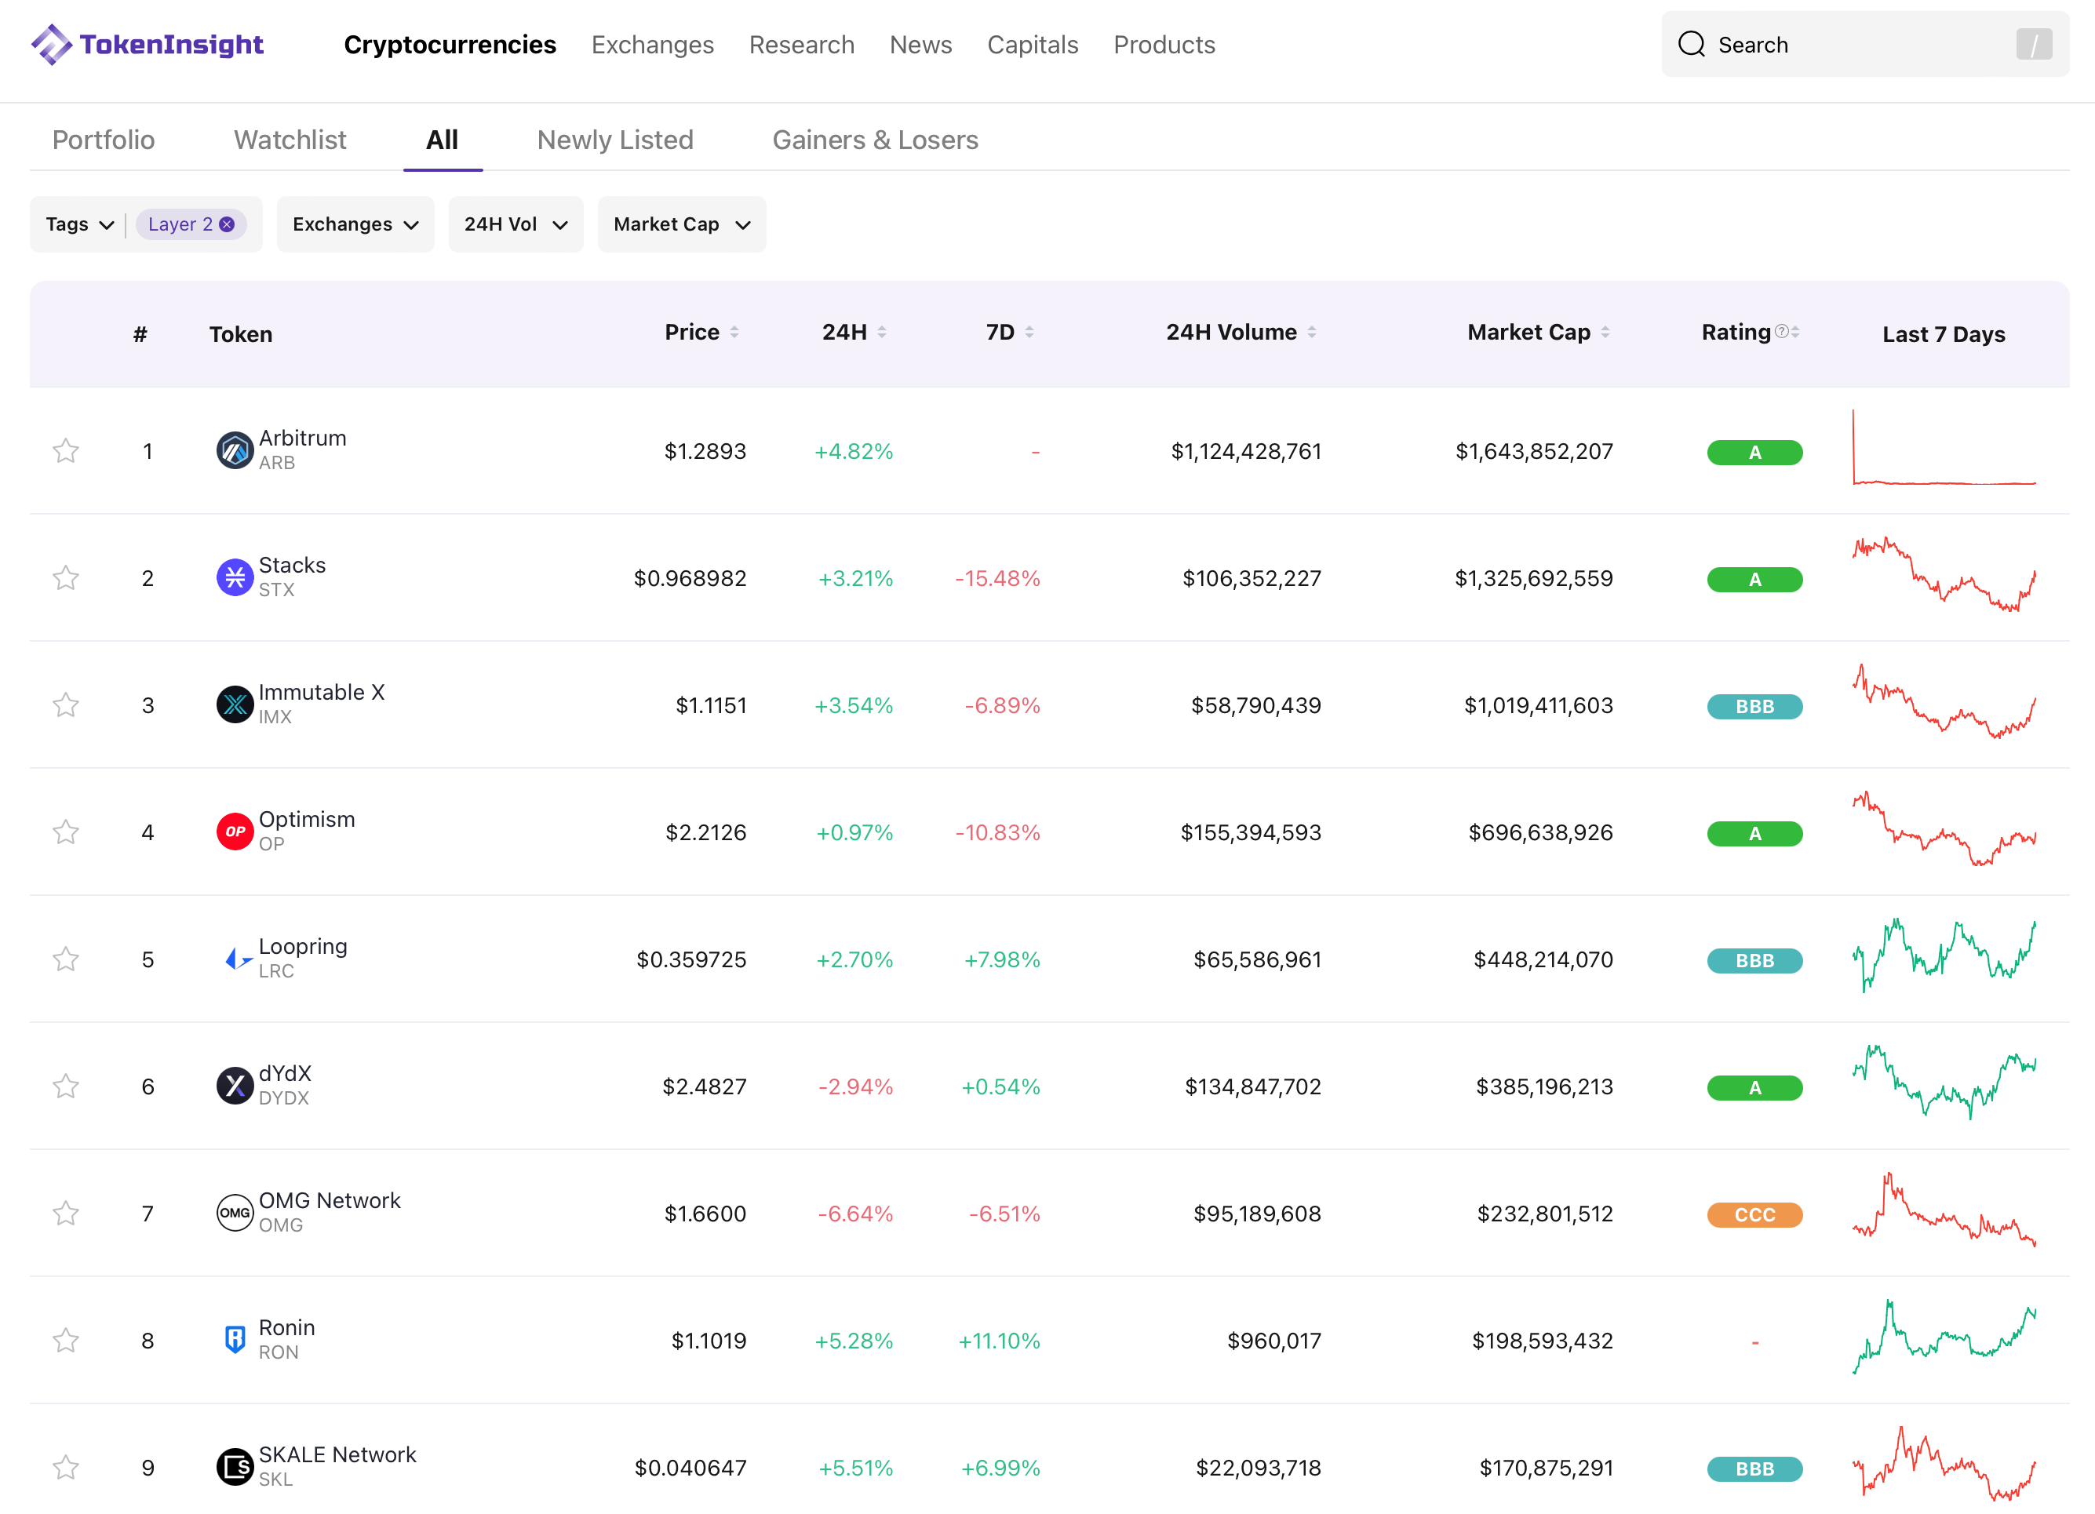Expand the Market Cap filter dropdown

click(682, 224)
